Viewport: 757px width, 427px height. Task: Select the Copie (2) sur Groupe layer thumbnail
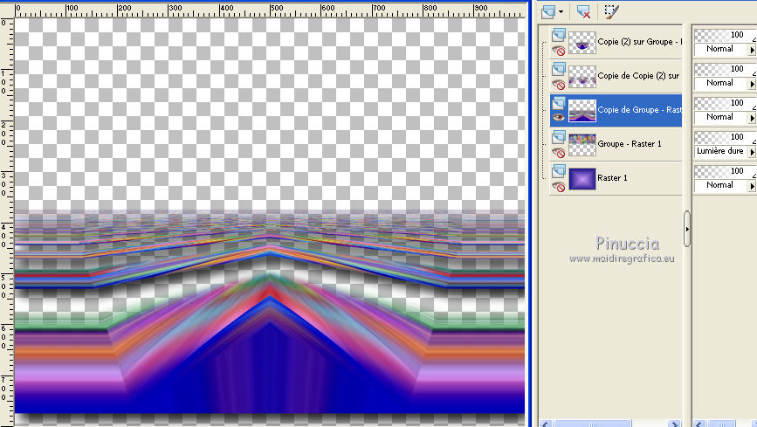[582, 43]
